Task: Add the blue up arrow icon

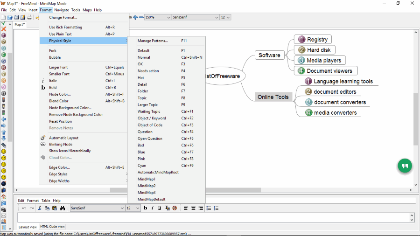Action: (4, 132)
